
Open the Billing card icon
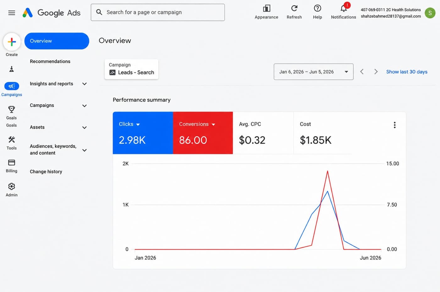[x=12, y=163]
